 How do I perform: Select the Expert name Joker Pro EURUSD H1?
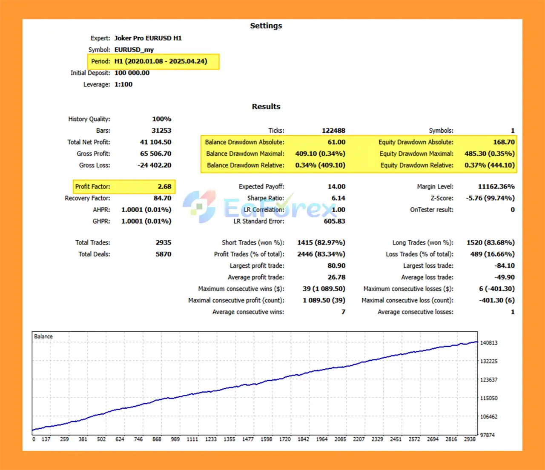tap(148, 38)
